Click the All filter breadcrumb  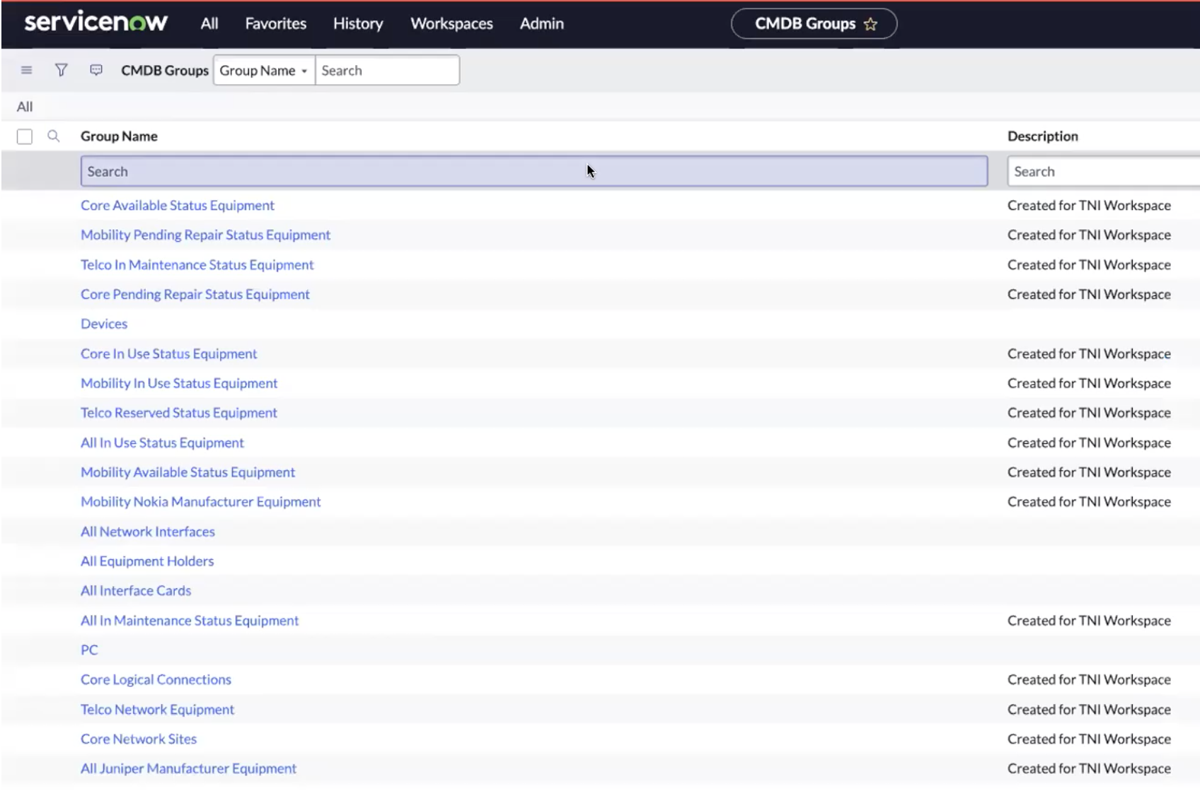pyautogui.click(x=25, y=107)
